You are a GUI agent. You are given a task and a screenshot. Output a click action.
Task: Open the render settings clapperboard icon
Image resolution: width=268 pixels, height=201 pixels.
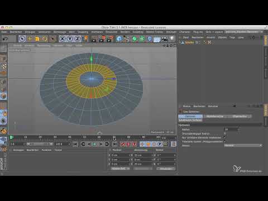[109, 39]
